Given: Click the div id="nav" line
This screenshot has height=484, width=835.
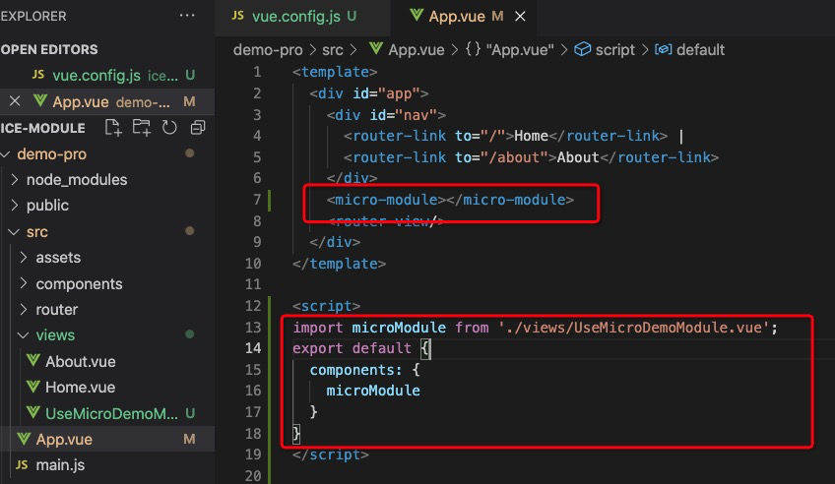Looking at the screenshot, I should 386,114.
